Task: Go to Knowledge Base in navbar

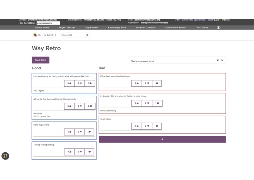Action: [x=117, y=28]
